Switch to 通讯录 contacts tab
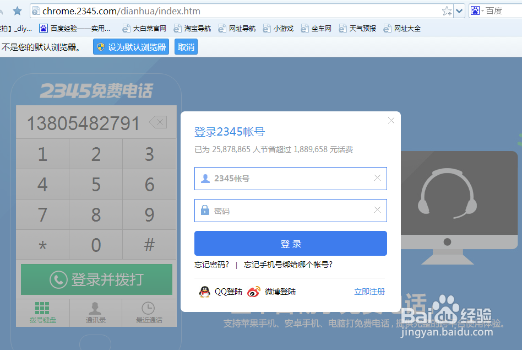The width and height of the screenshot is (522, 350). [x=96, y=313]
